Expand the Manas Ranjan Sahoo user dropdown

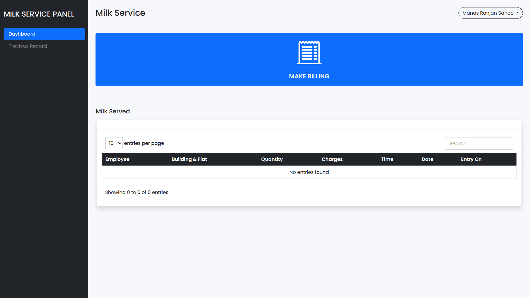click(487, 13)
